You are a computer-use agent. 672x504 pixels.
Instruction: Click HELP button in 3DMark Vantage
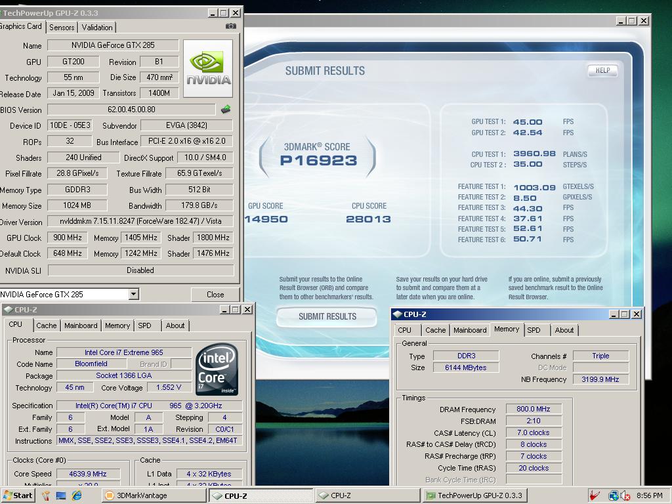(602, 70)
